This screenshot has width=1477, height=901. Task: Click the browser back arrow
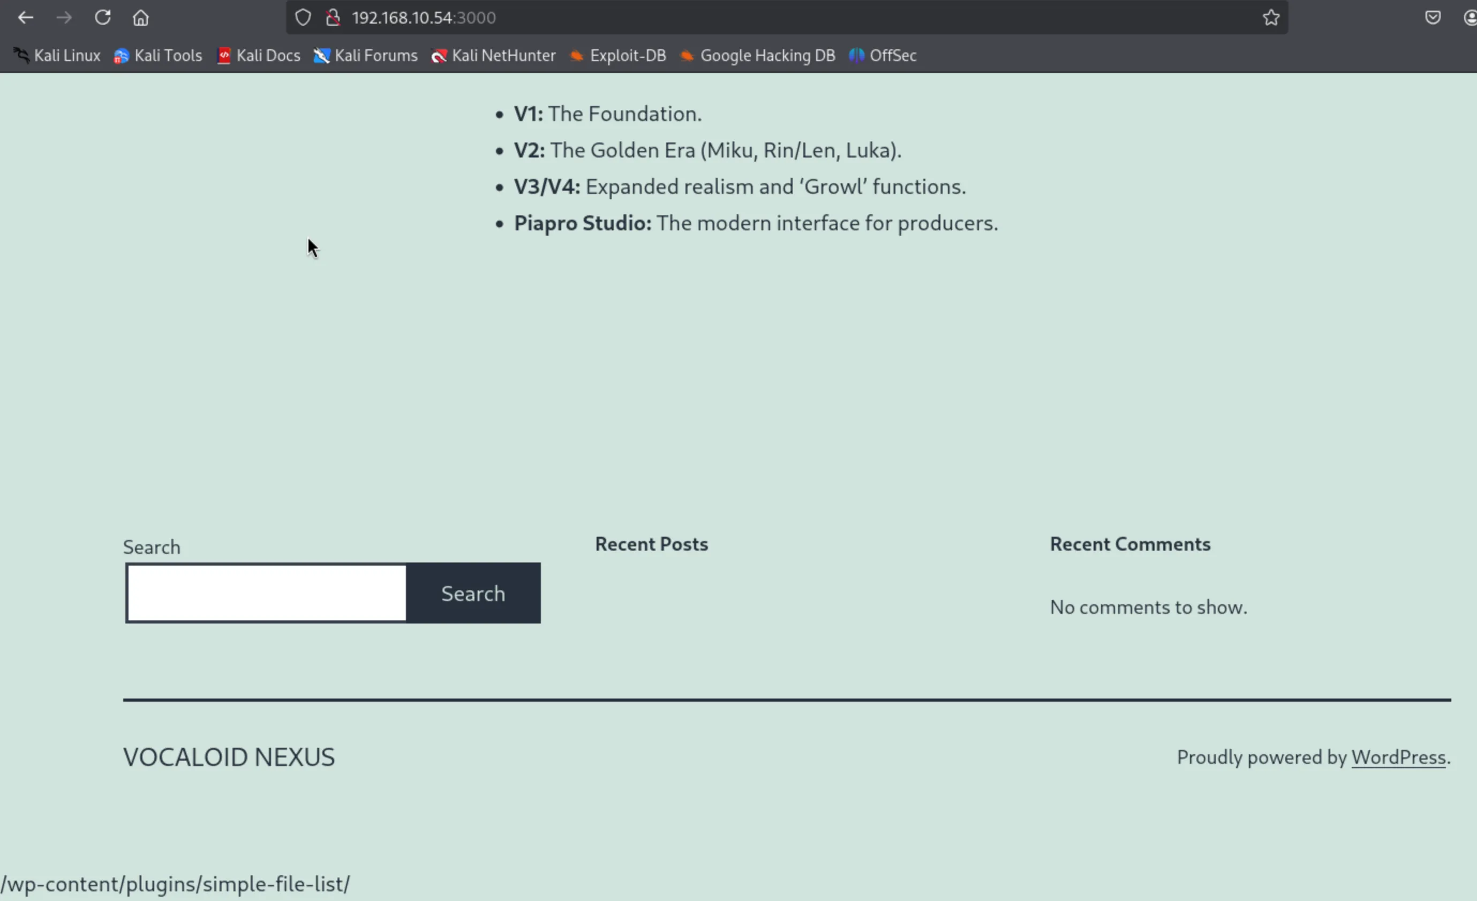(x=25, y=17)
